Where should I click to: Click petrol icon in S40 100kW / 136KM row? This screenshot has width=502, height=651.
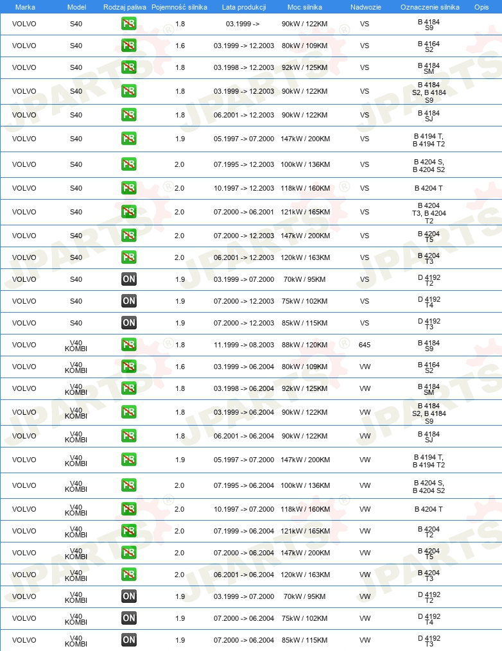click(129, 164)
